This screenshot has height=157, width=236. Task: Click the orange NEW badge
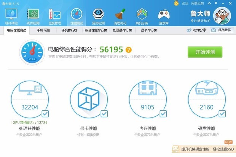(228, 142)
